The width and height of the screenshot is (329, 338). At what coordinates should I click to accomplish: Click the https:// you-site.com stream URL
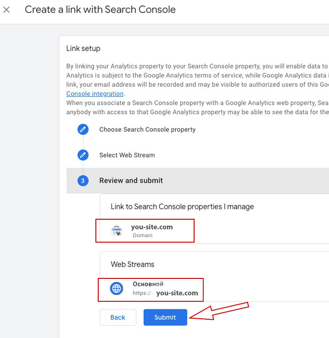(165, 293)
